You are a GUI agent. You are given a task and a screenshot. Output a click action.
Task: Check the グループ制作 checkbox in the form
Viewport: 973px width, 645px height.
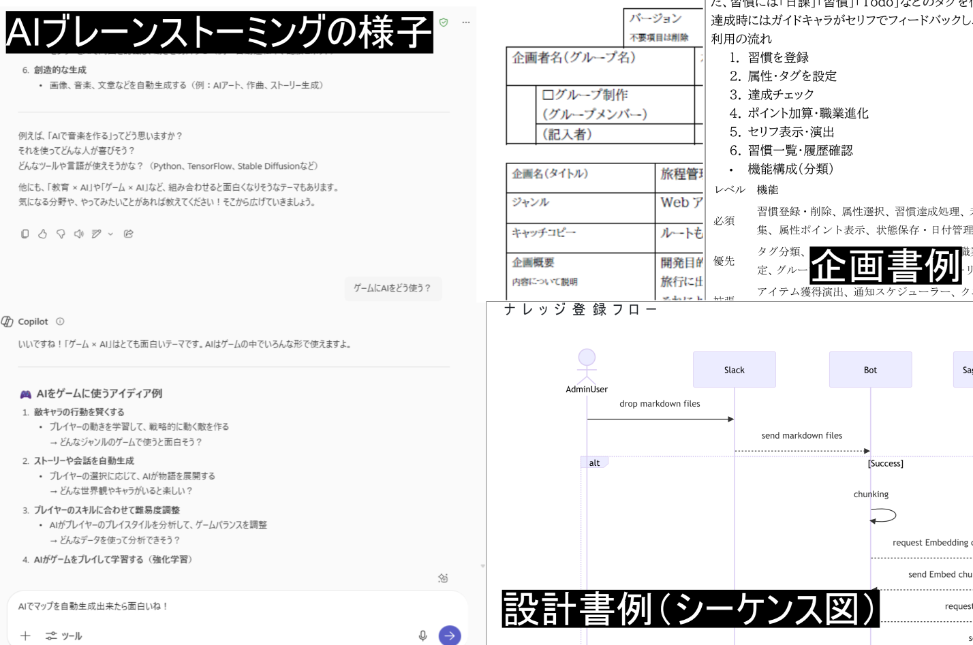(547, 95)
